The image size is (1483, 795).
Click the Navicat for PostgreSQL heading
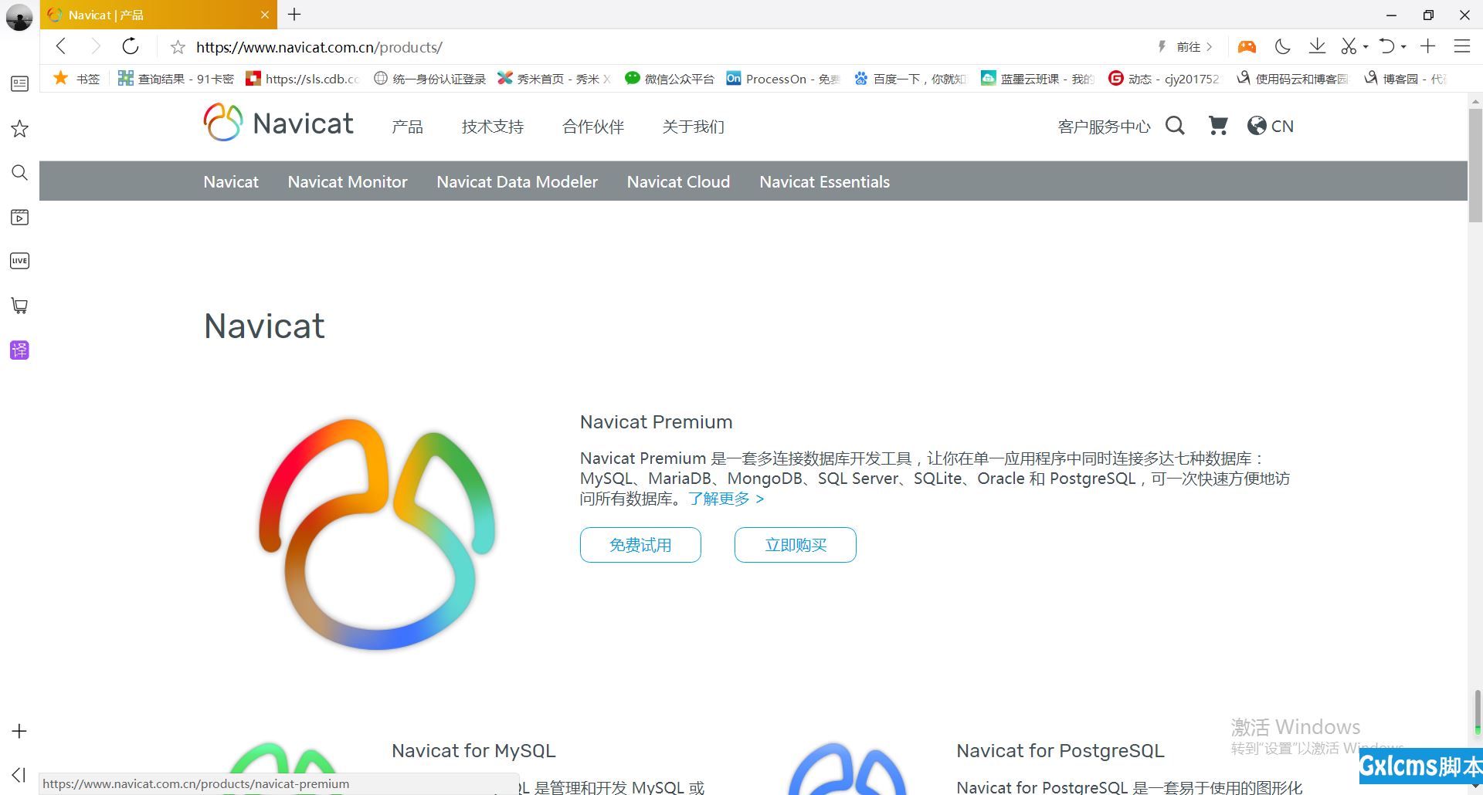point(1060,750)
